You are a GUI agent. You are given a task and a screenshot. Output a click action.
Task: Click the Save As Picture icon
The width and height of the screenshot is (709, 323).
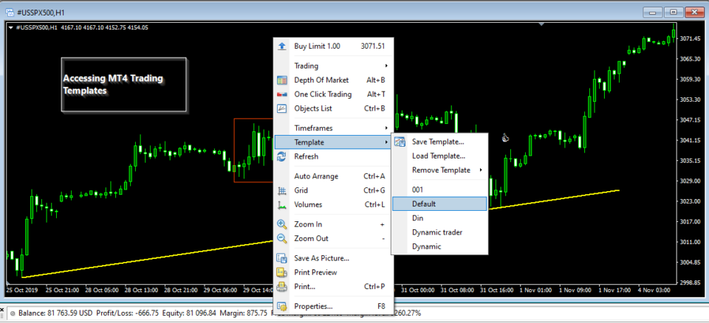(x=282, y=258)
